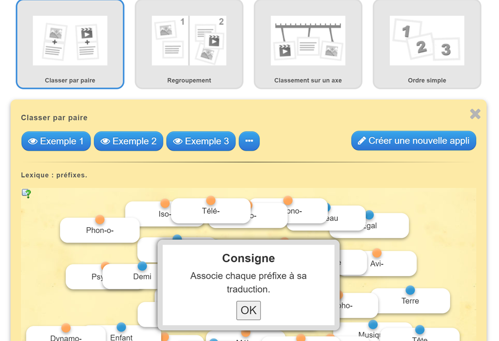
Task: Click the blue pin on Demi card
Action: [x=142, y=266]
